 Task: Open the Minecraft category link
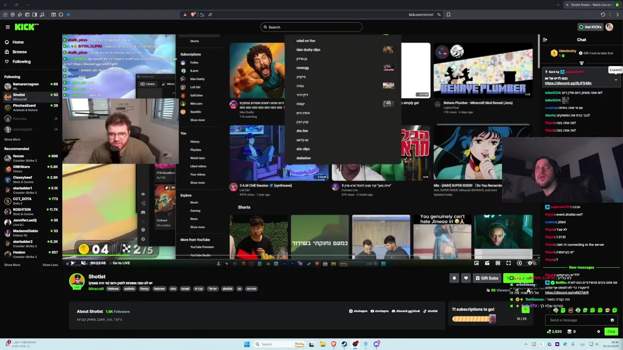pyautogui.click(x=96, y=289)
